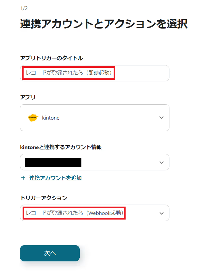
Task: Open the kintone app selection dropdown
Action: click(x=95, y=118)
